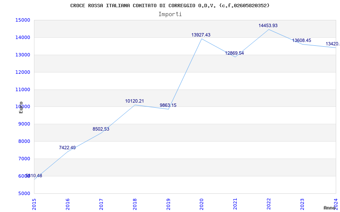This screenshot has width=340, height=212.
Task: Click the 8000 y-axis tick label
Action: 24,142
